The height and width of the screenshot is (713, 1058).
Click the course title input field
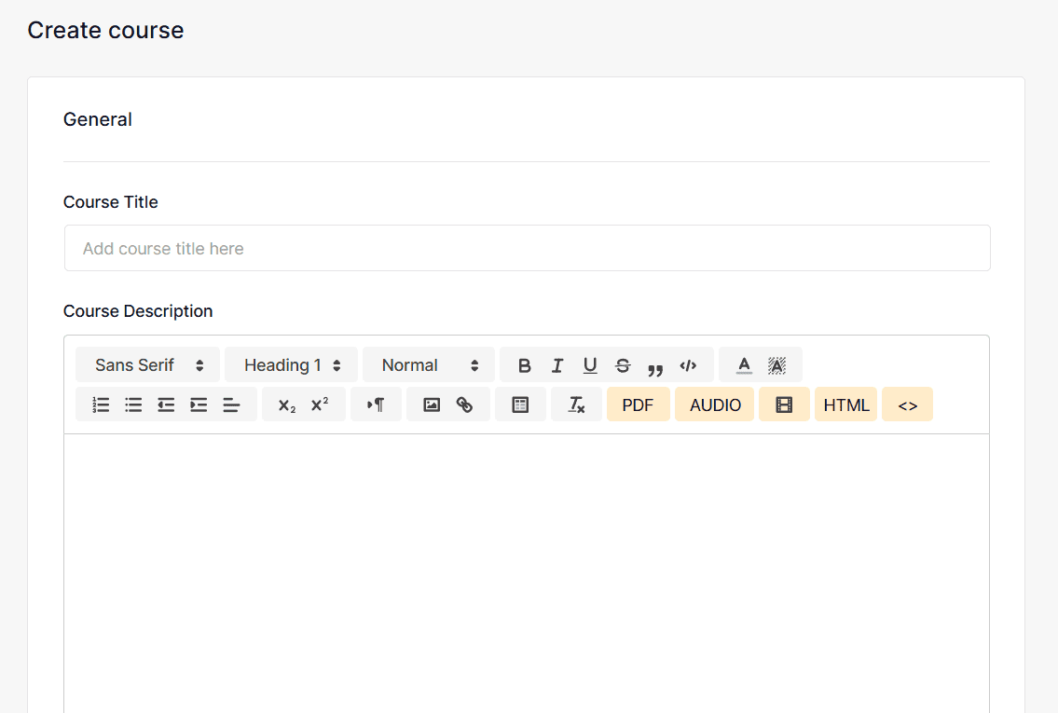527,248
